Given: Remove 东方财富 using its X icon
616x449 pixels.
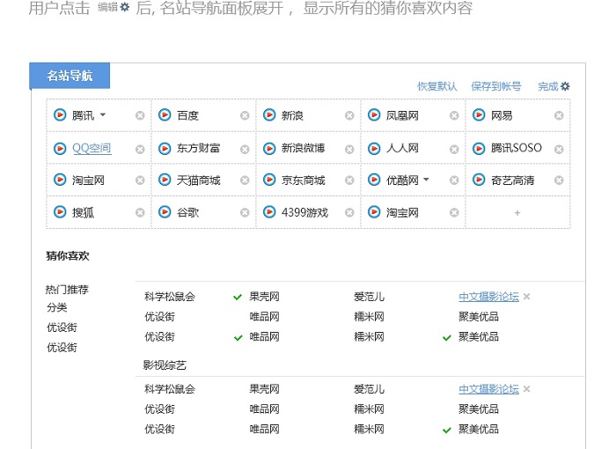Looking at the screenshot, I should point(245,150).
